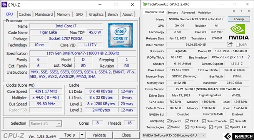Click the BIOS share/export arrow icon
The image size is (254, 140).
pos(229,44)
